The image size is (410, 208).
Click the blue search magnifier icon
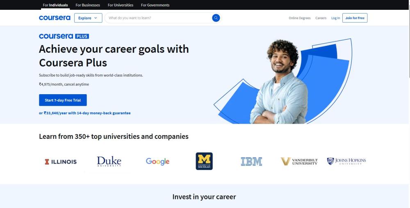216,18
